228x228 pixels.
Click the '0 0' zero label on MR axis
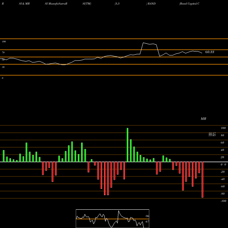[223, 165]
